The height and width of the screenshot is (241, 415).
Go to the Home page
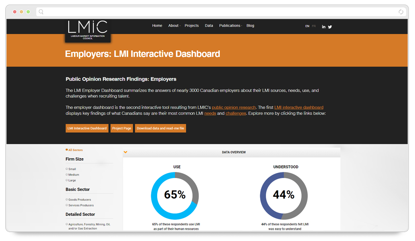pos(157,26)
